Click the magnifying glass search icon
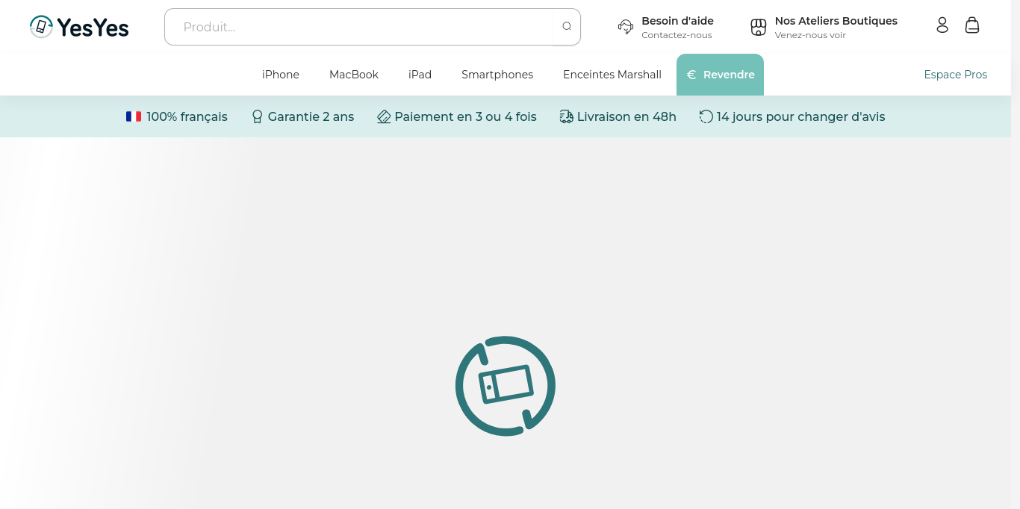The height and width of the screenshot is (509, 1020). (567, 27)
